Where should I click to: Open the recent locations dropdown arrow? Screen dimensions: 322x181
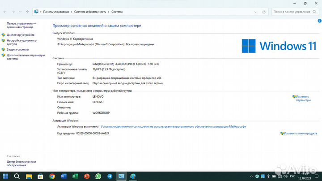pyautogui.click(x=20, y=12)
